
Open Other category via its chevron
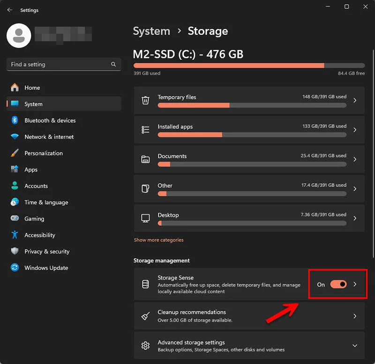click(x=355, y=189)
